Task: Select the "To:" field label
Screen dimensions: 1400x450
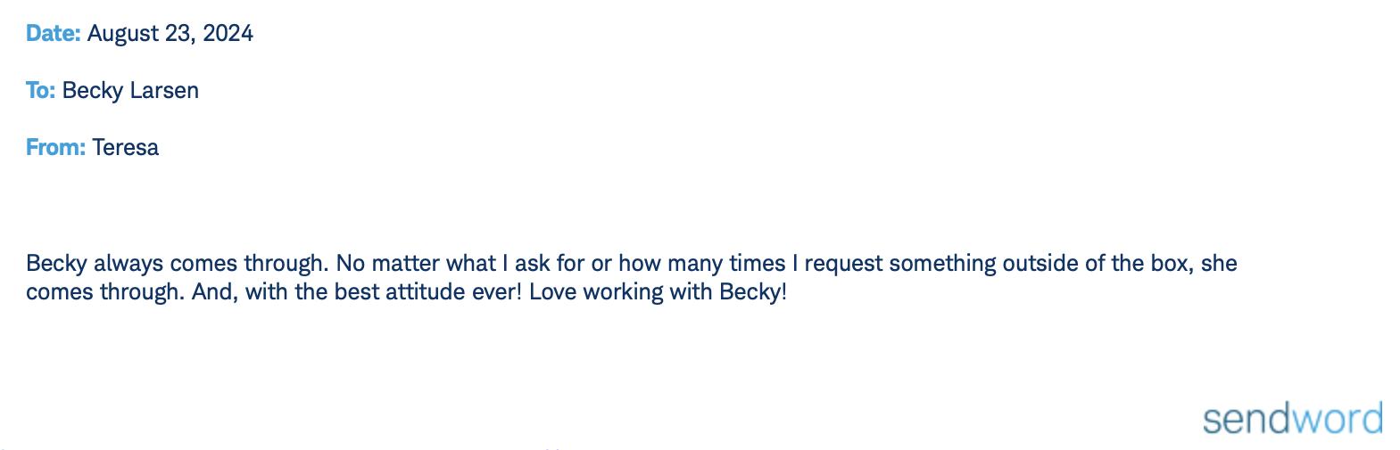Action: click(40, 90)
